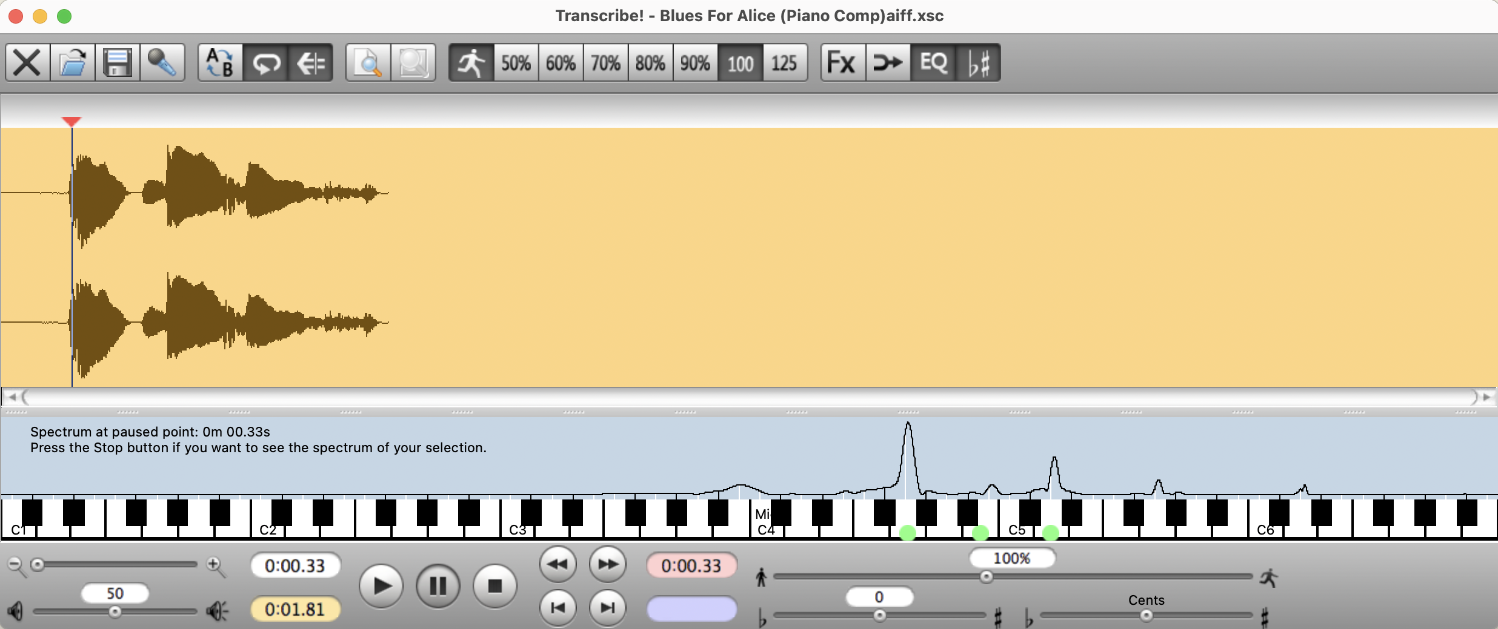Click the 0:00.33 current time field
Screen dimensions: 1498x629
point(295,565)
